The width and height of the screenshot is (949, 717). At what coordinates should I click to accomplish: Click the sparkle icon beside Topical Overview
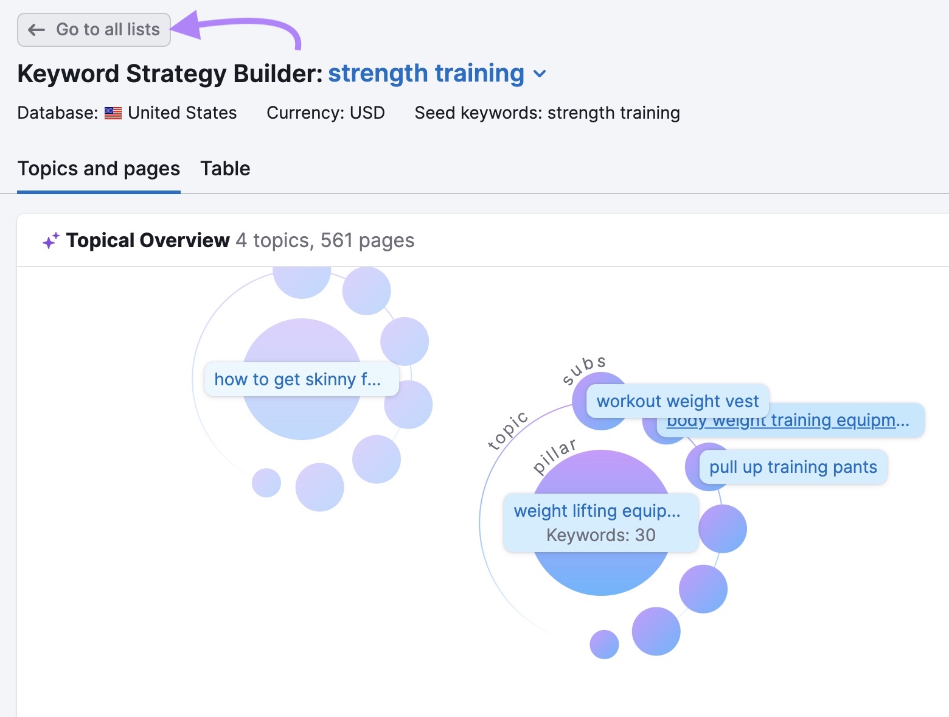point(50,240)
